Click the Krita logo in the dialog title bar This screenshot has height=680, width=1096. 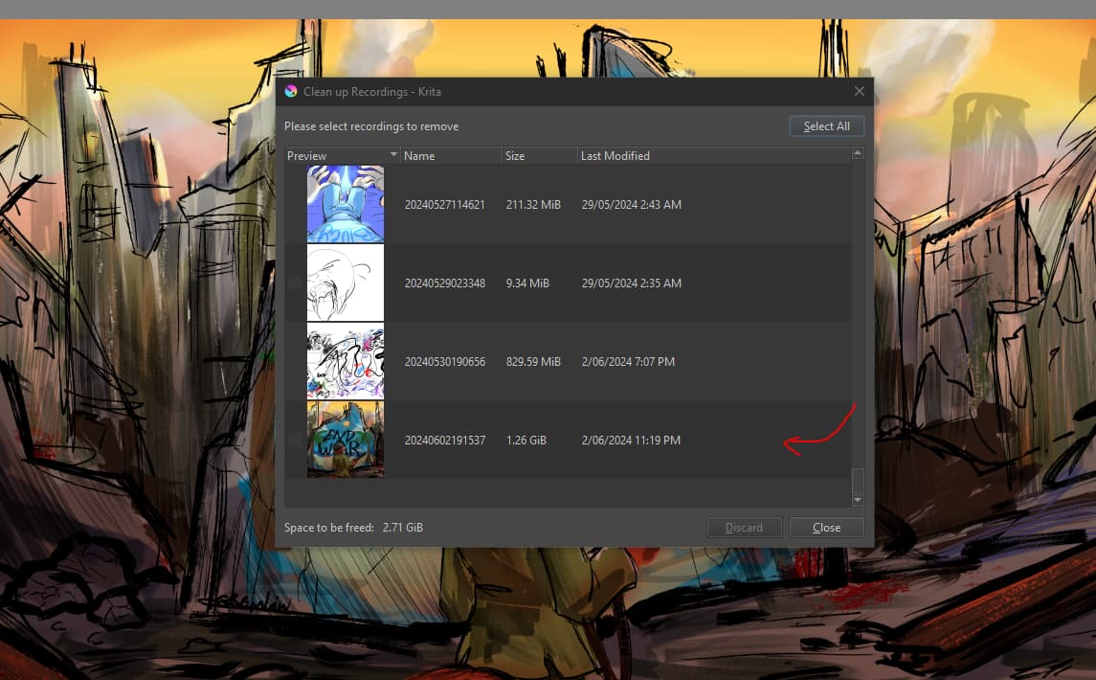point(291,92)
